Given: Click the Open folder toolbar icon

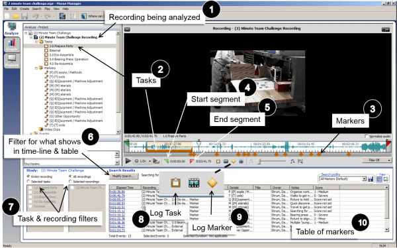Looking at the screenshot, I should (x=16, y=16).
